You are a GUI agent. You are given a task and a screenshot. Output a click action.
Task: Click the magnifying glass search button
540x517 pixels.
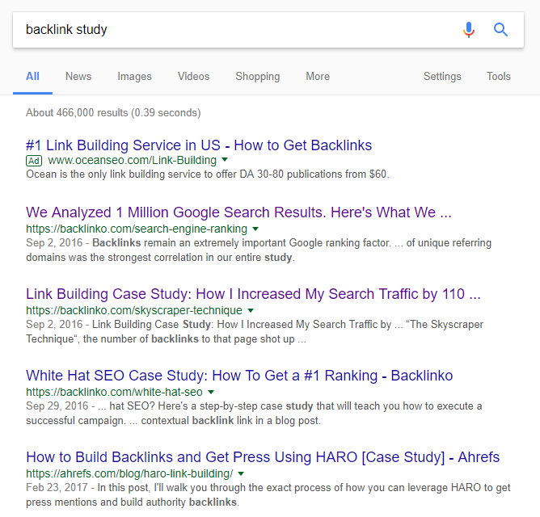pos(500,30)
